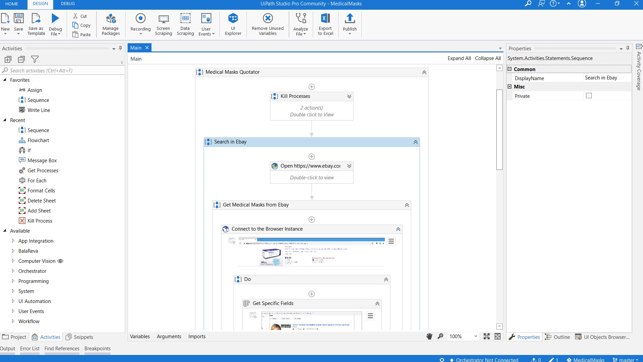Click Expand All icon in Activities panel

tap(8, 59)
